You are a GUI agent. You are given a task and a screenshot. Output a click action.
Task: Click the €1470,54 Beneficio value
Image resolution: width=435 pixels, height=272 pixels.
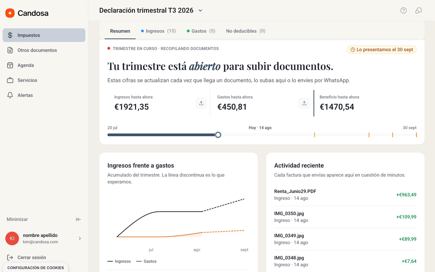(x=337, y=107)
